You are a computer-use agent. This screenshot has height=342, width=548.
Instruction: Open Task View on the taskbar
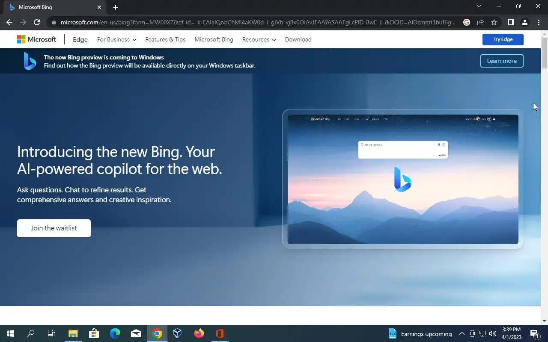click(51, 333)
